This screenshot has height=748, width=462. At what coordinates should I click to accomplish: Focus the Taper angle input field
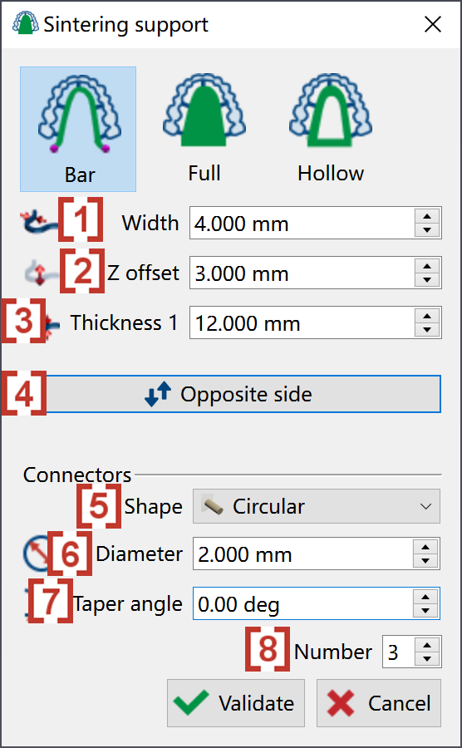302,603
